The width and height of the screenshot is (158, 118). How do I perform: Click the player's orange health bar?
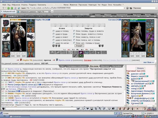pyautogui.click(x=18, y=20)
